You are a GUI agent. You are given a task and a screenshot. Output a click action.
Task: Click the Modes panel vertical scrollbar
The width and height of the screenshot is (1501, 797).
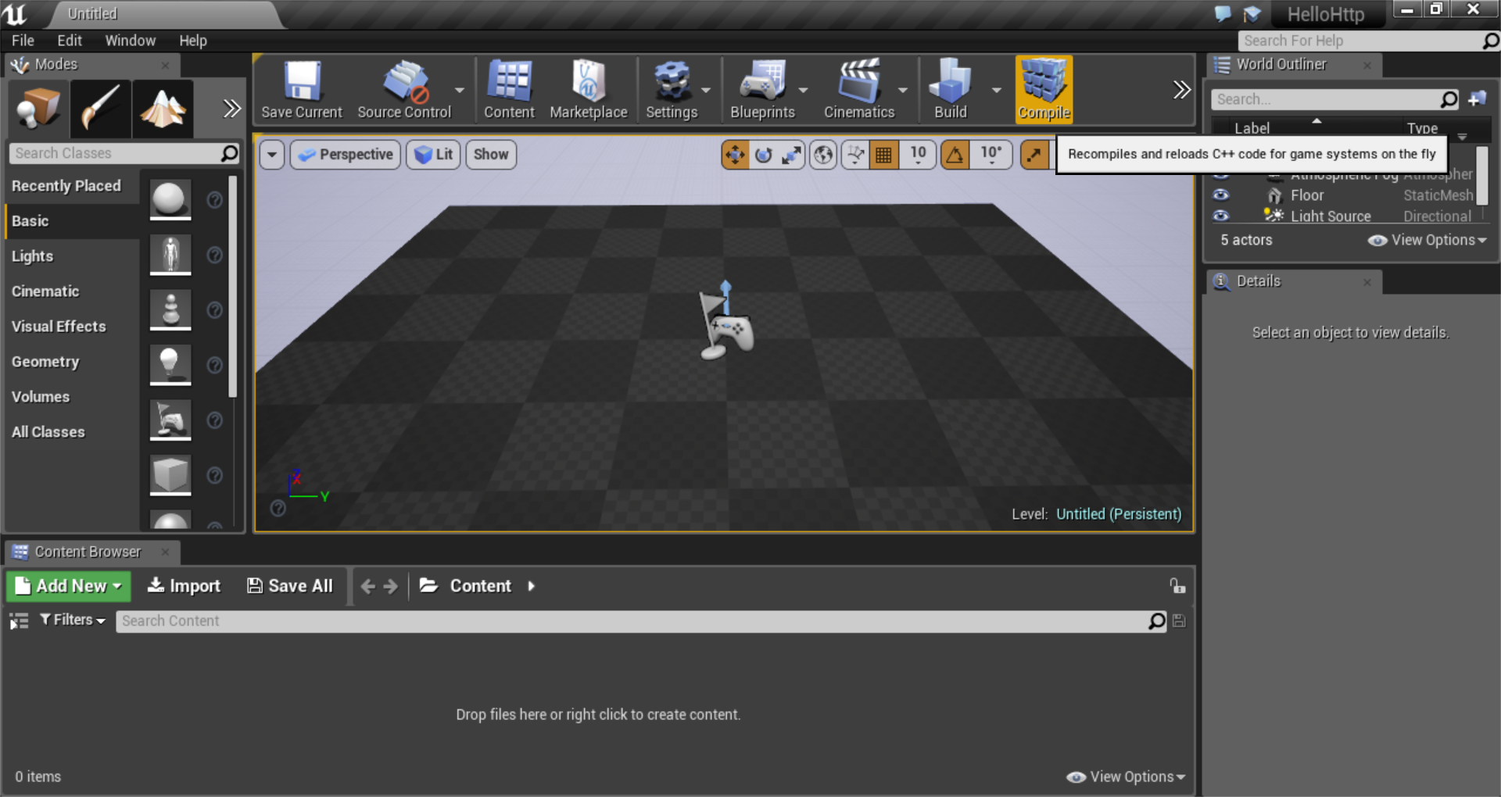pos(232,286)
